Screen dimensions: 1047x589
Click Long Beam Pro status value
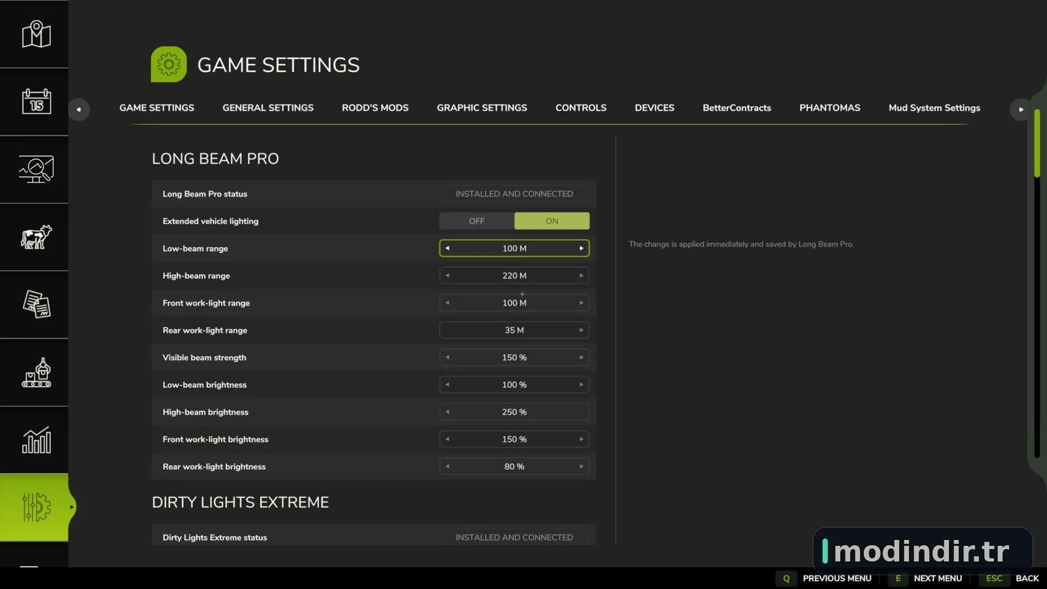[514, 194]
